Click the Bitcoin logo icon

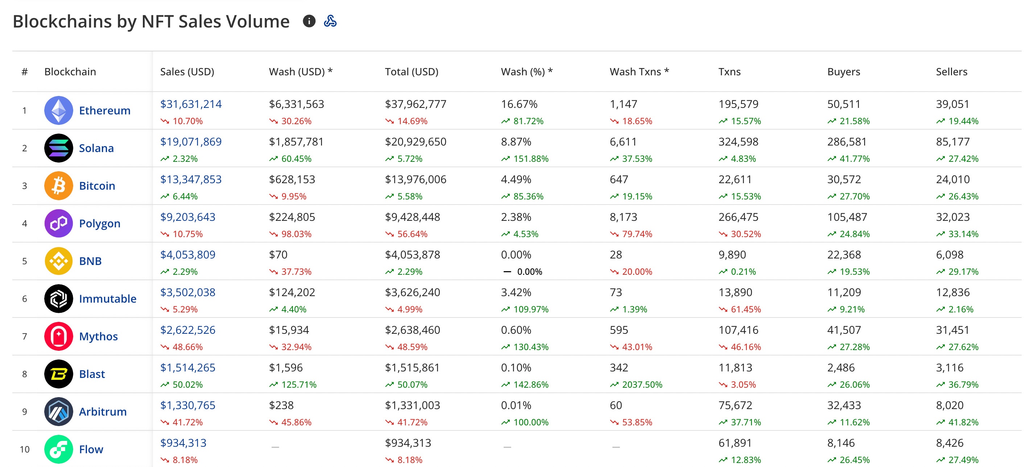(58, 186)
